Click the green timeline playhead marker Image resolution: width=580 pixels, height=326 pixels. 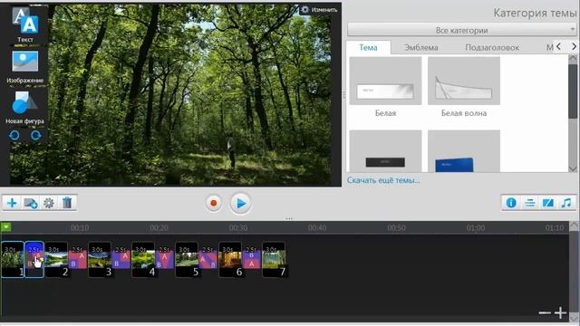tap(6, 227)
